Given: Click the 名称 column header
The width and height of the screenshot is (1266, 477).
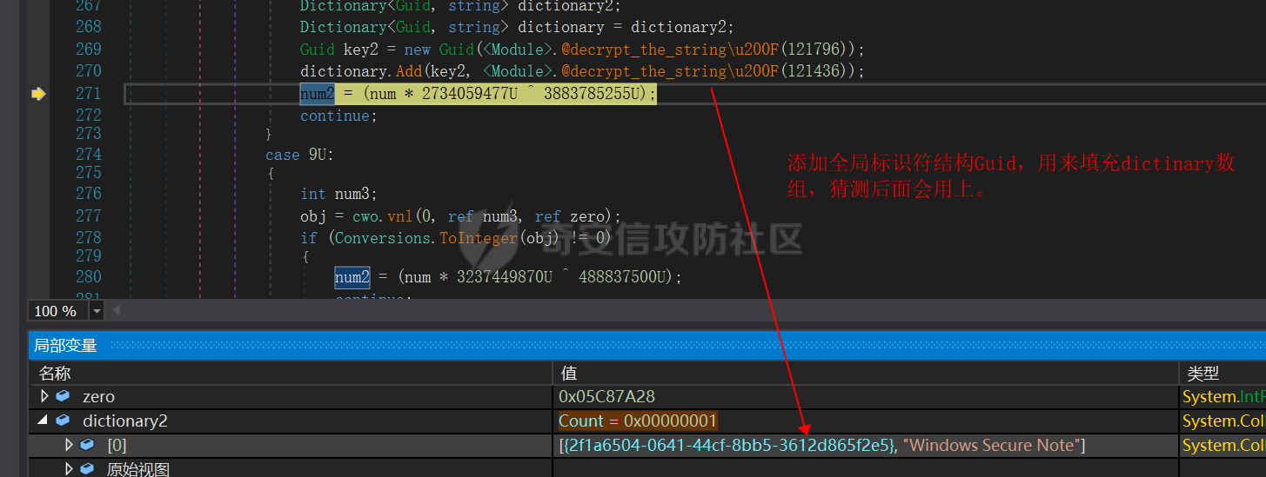Looking at the screenshot, I should (x=55, y=373).
